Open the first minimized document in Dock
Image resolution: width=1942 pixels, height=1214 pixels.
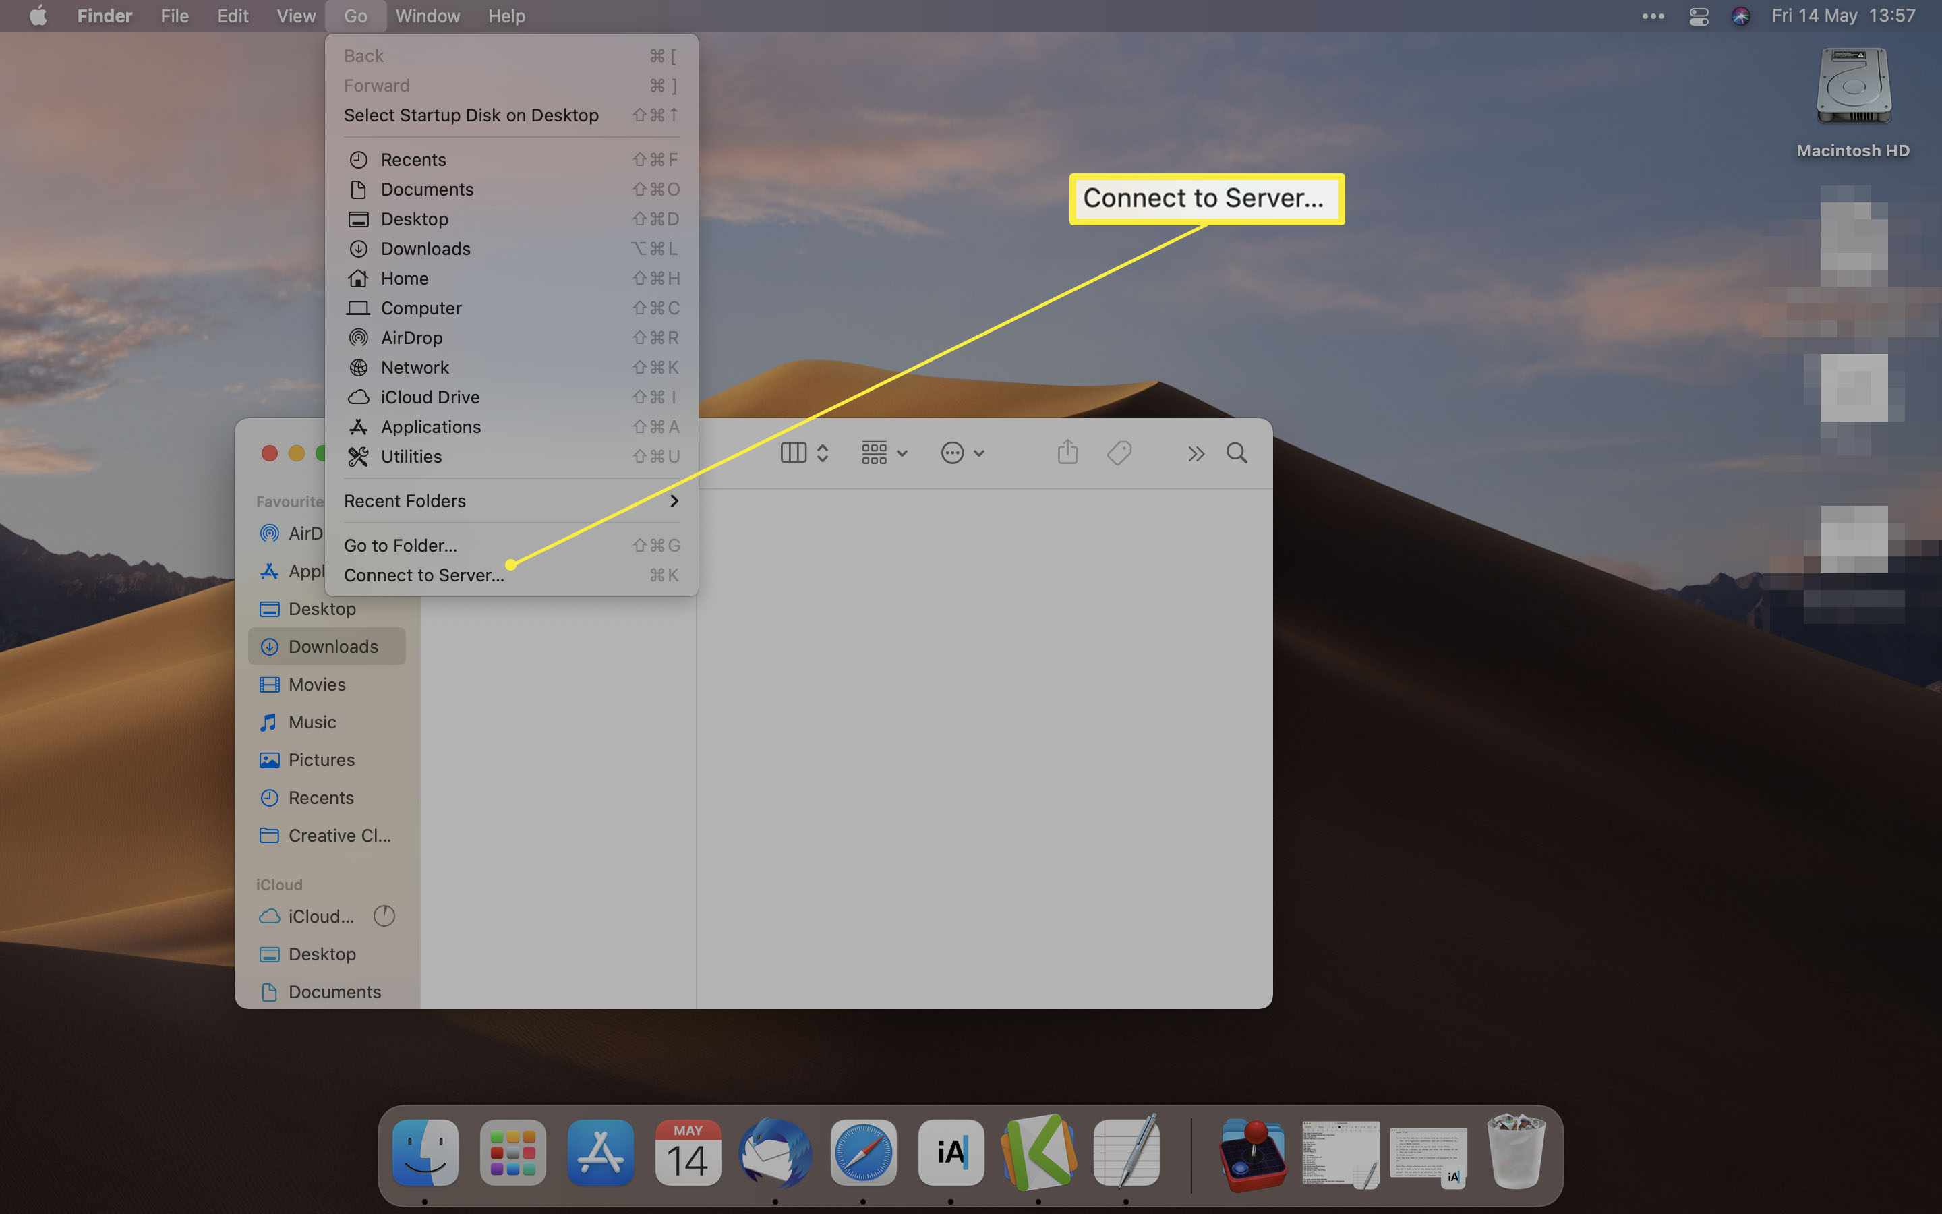1340,1155
